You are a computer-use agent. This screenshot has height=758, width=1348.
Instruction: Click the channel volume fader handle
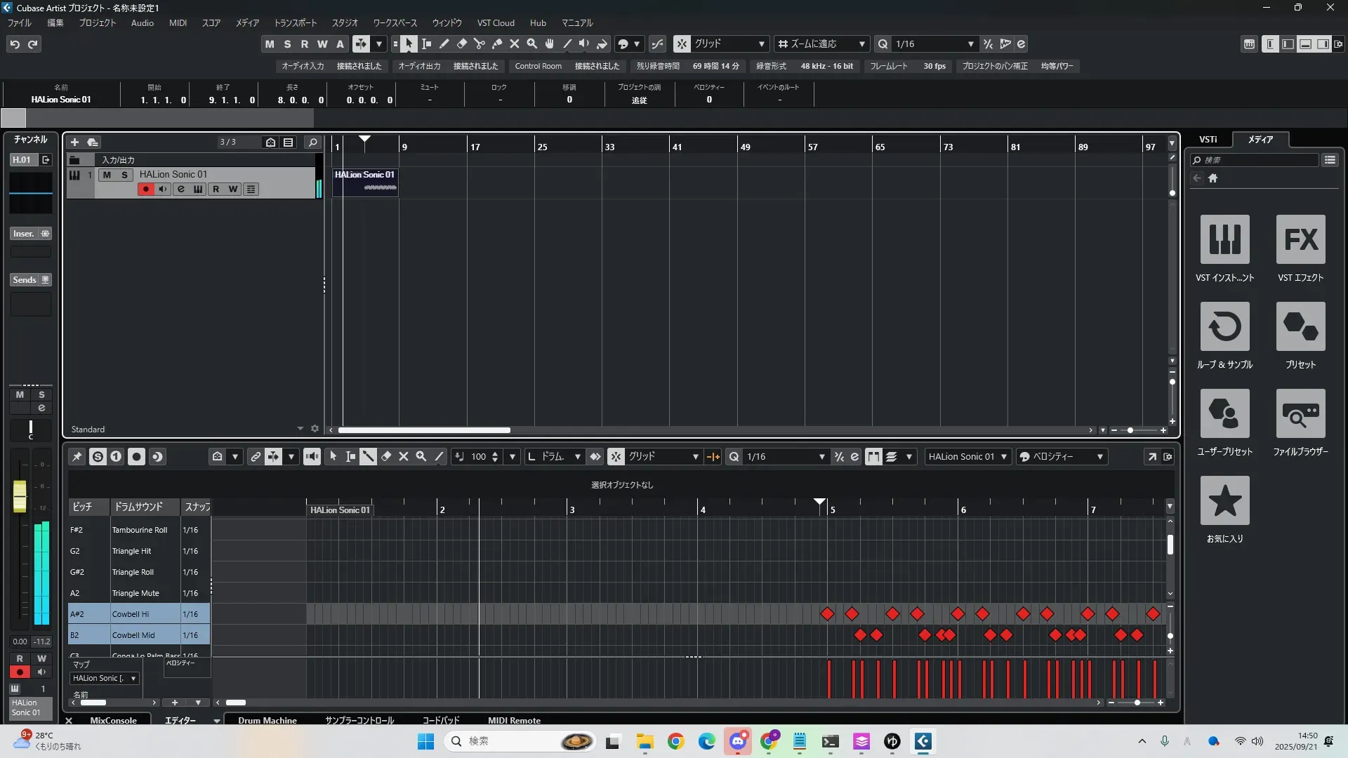click(x=20, y=496)
